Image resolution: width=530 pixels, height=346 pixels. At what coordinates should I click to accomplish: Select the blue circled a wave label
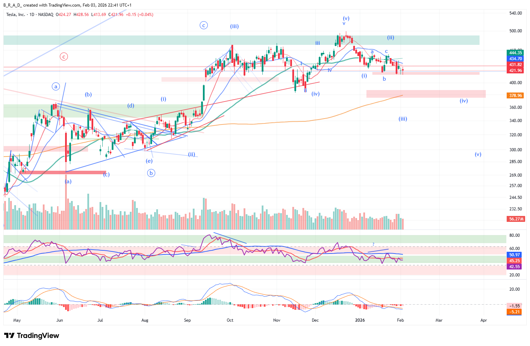pos(56,87)
